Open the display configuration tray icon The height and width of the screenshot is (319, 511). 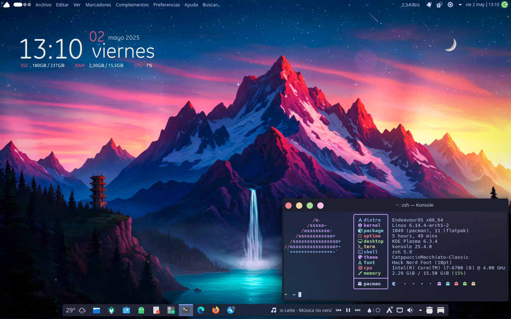[400, 310]
